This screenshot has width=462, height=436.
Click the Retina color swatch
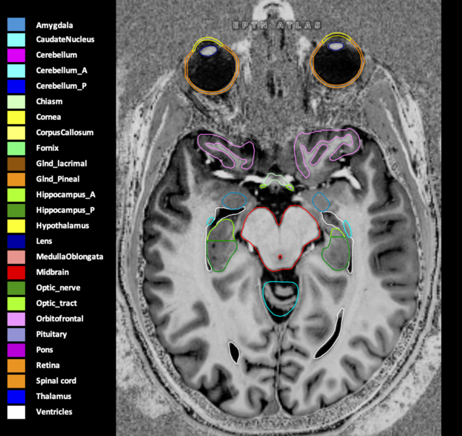click(x=16, y=366)
